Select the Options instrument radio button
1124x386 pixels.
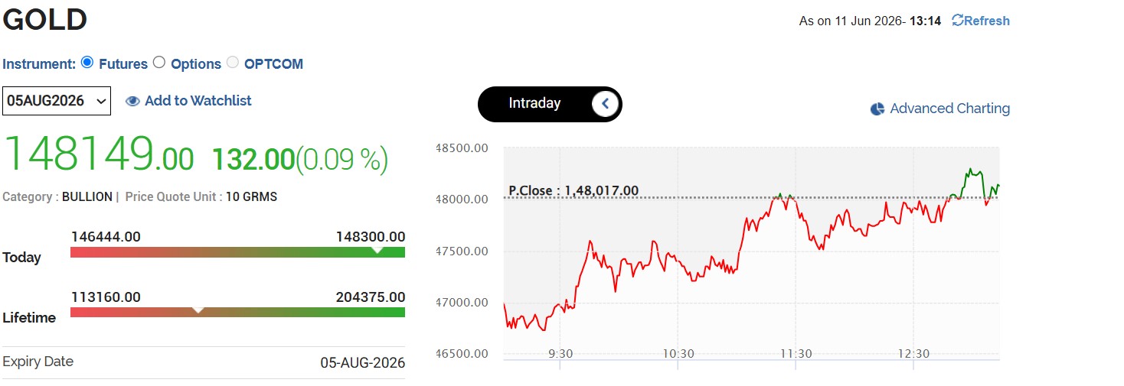pos(159,63)
